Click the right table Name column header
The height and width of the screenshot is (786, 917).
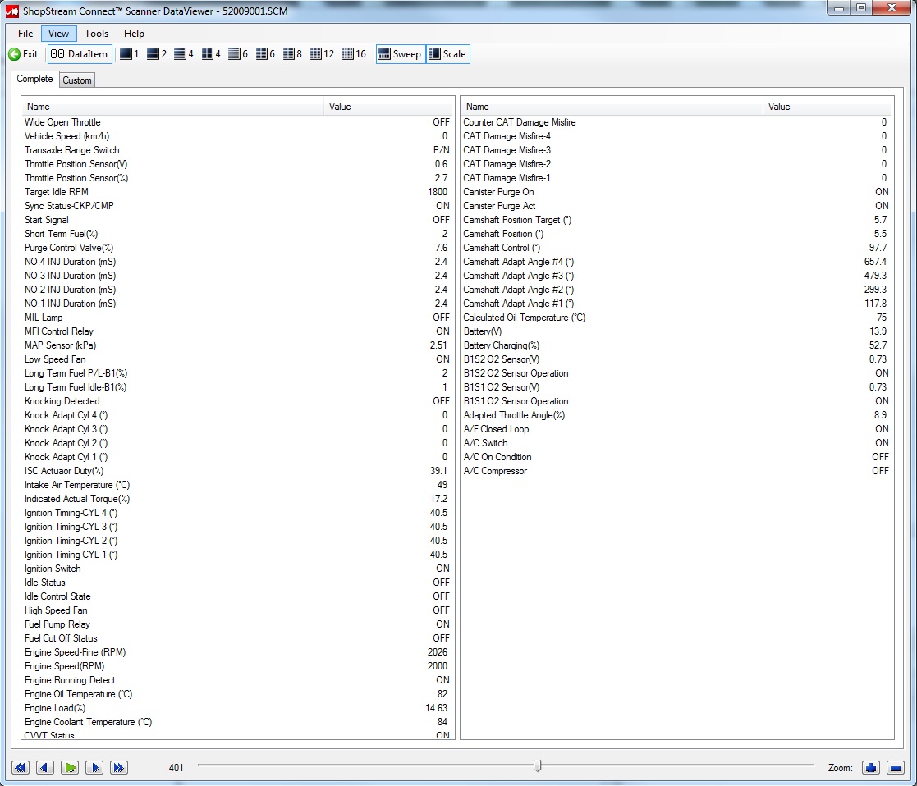(x=612, y=107)
